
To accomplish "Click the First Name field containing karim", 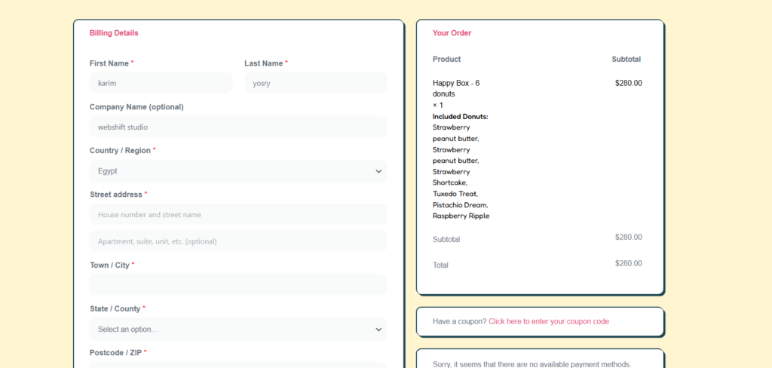I will 161,83.
